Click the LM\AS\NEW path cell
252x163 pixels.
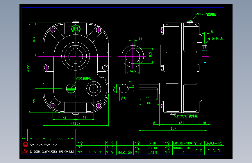coord(183,143)
